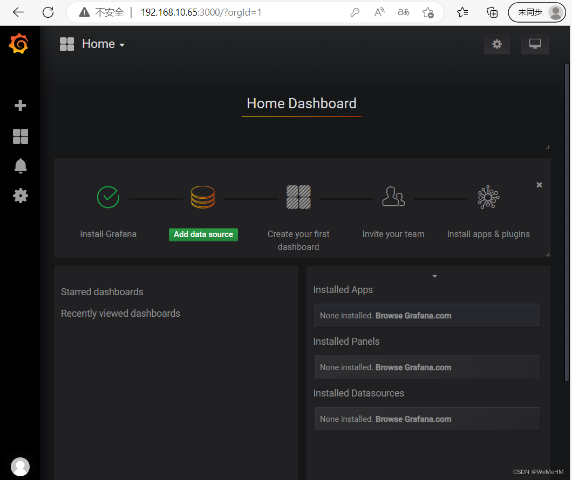Open the Configuration gear in sidebar

click(21, 196)
